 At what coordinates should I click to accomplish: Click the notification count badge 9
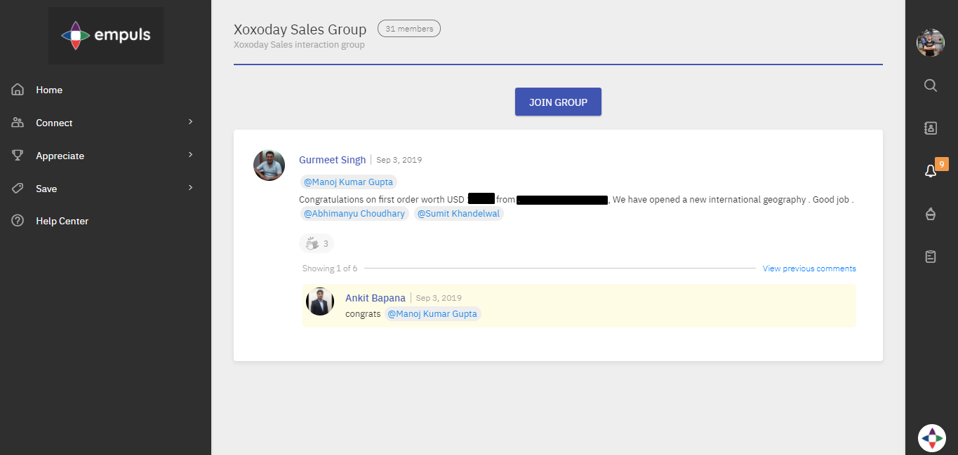pos(942,164)
